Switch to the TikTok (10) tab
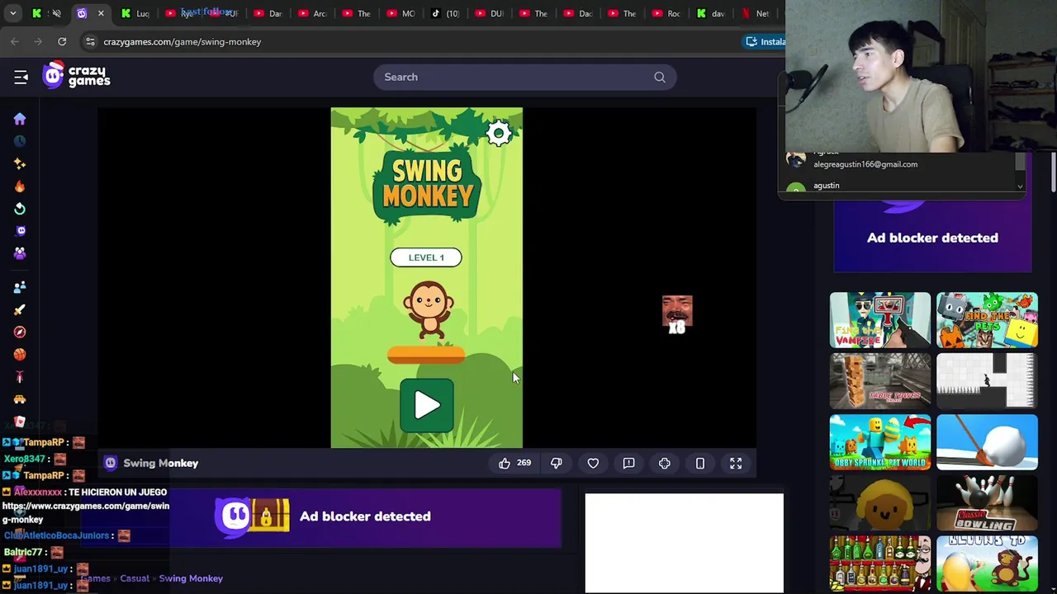The height and width of the screenshot is (594, 1057). [x=446, y=13]
